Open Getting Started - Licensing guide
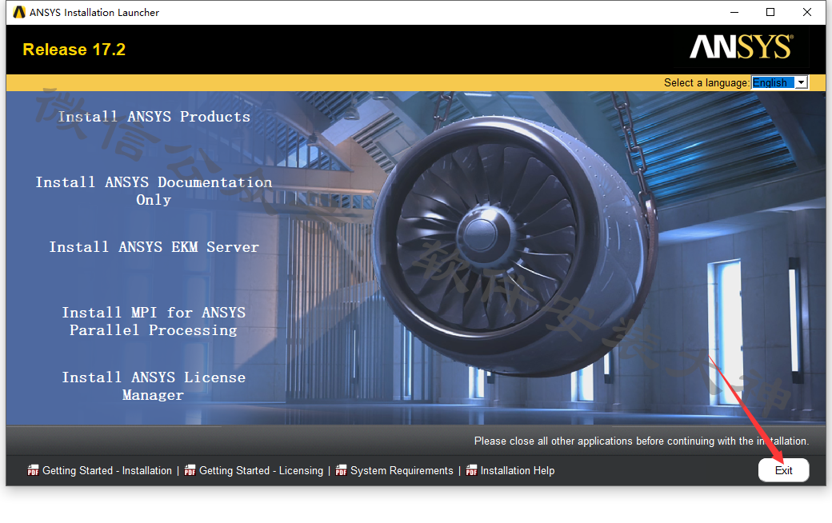The image size is (832, 523). point(261,470)
